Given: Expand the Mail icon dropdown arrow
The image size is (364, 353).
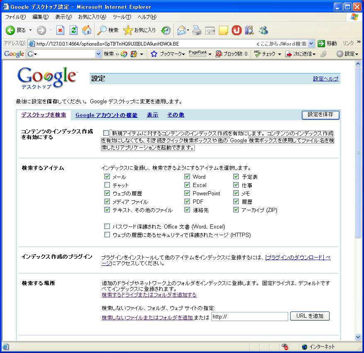Looking at the screenshot, I should (x=188, y=30).
